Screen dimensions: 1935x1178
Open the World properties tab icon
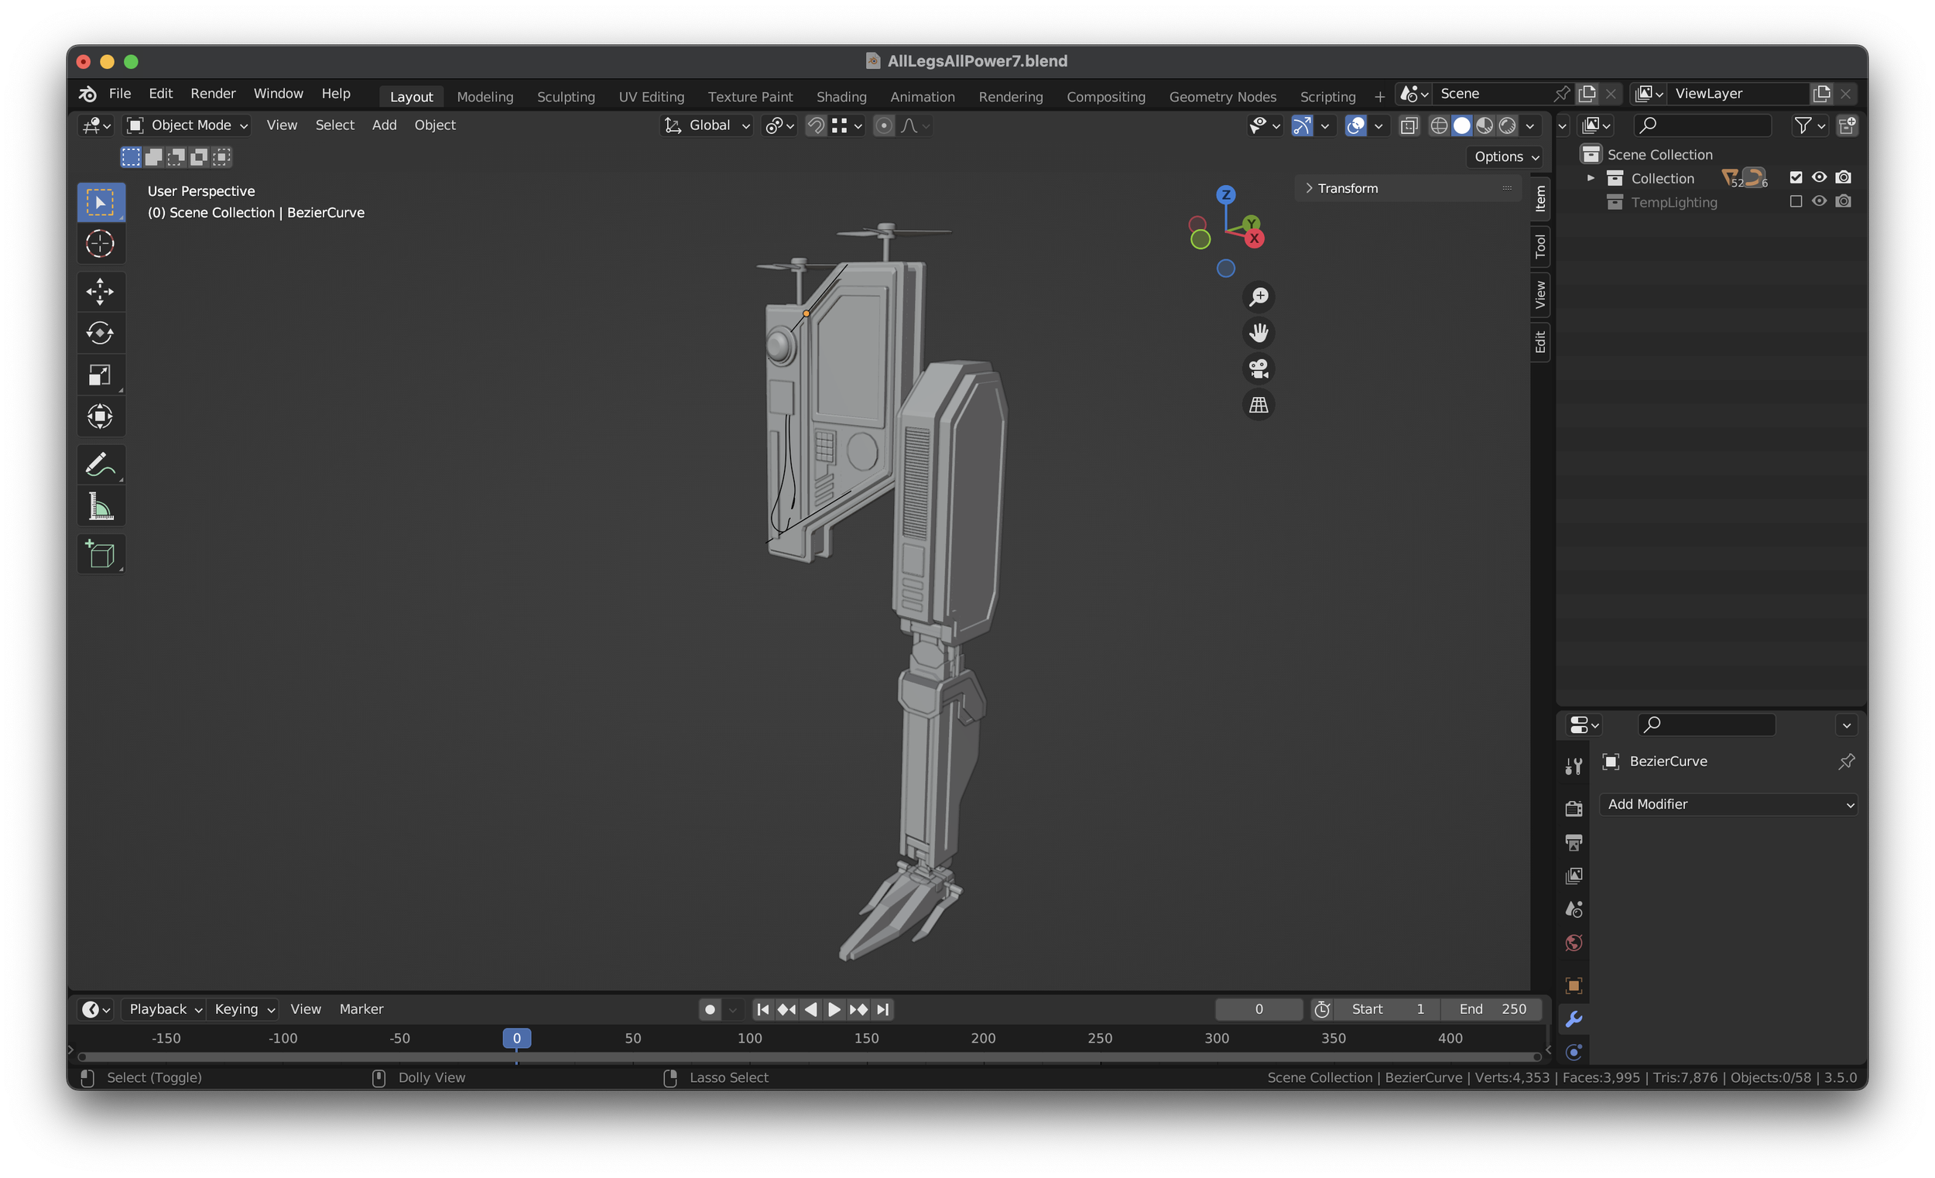click(x=1574, y=943)
